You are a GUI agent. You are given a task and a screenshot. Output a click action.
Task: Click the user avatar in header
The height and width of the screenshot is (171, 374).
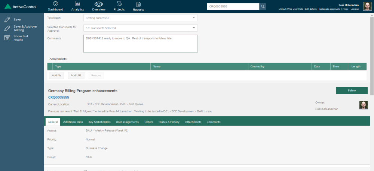(x=367, y=6)
